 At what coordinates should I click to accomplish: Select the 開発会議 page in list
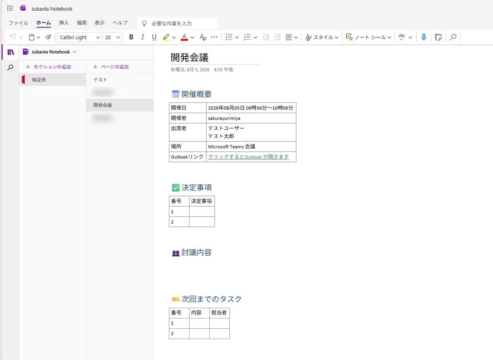click(120, 105)
